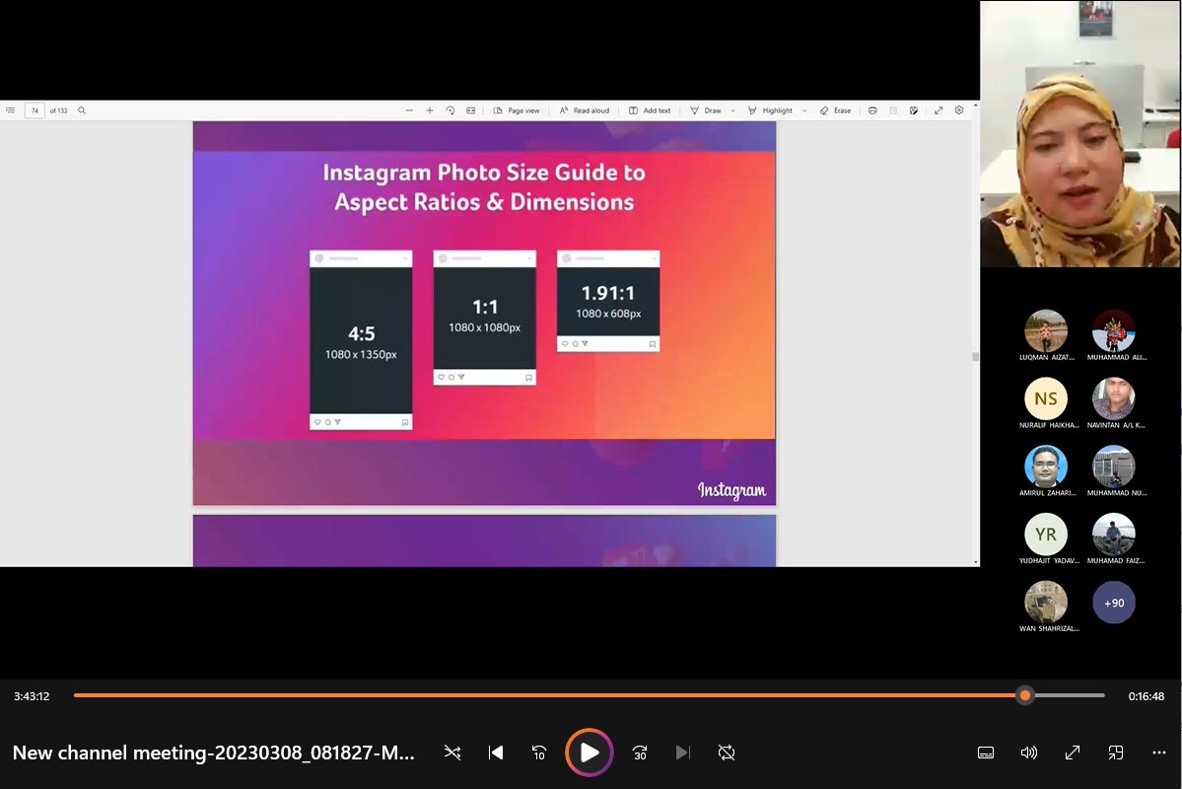Image resolution: width=1182 pixels, height=789 pixels.
Task: Click the +90 more participants badge
Action: 1113,602
